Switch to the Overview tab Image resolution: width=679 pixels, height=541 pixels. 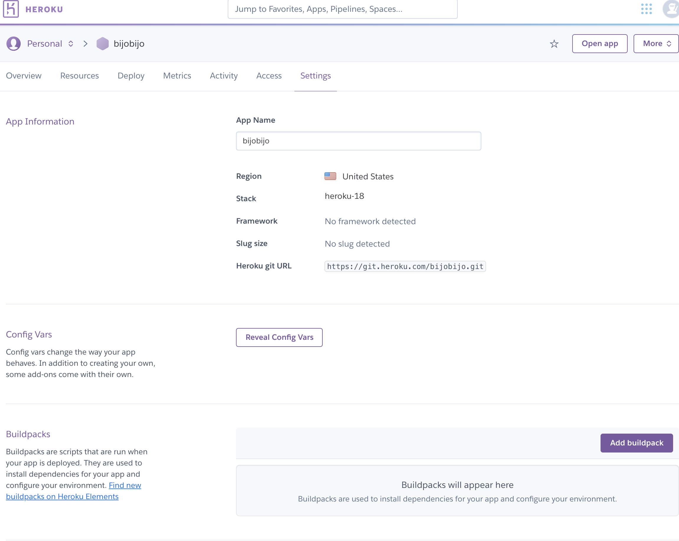point(24,76)
